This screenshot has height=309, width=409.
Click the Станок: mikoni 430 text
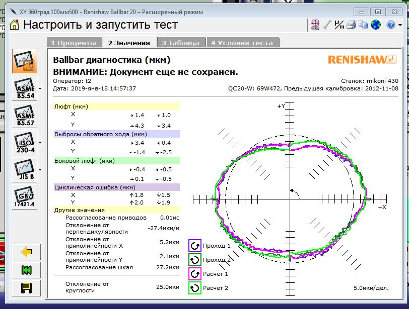tap(370, 81)
